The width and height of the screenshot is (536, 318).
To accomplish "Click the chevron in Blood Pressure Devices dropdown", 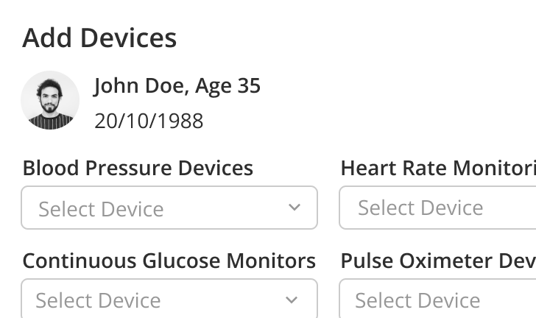I will [295, 208].
